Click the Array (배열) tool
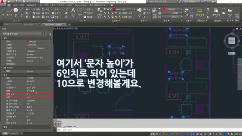The height and width of the screenshot is (136, 242). 55,17
